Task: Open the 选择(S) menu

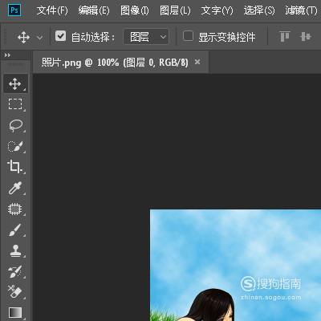Action: [259, 10]
